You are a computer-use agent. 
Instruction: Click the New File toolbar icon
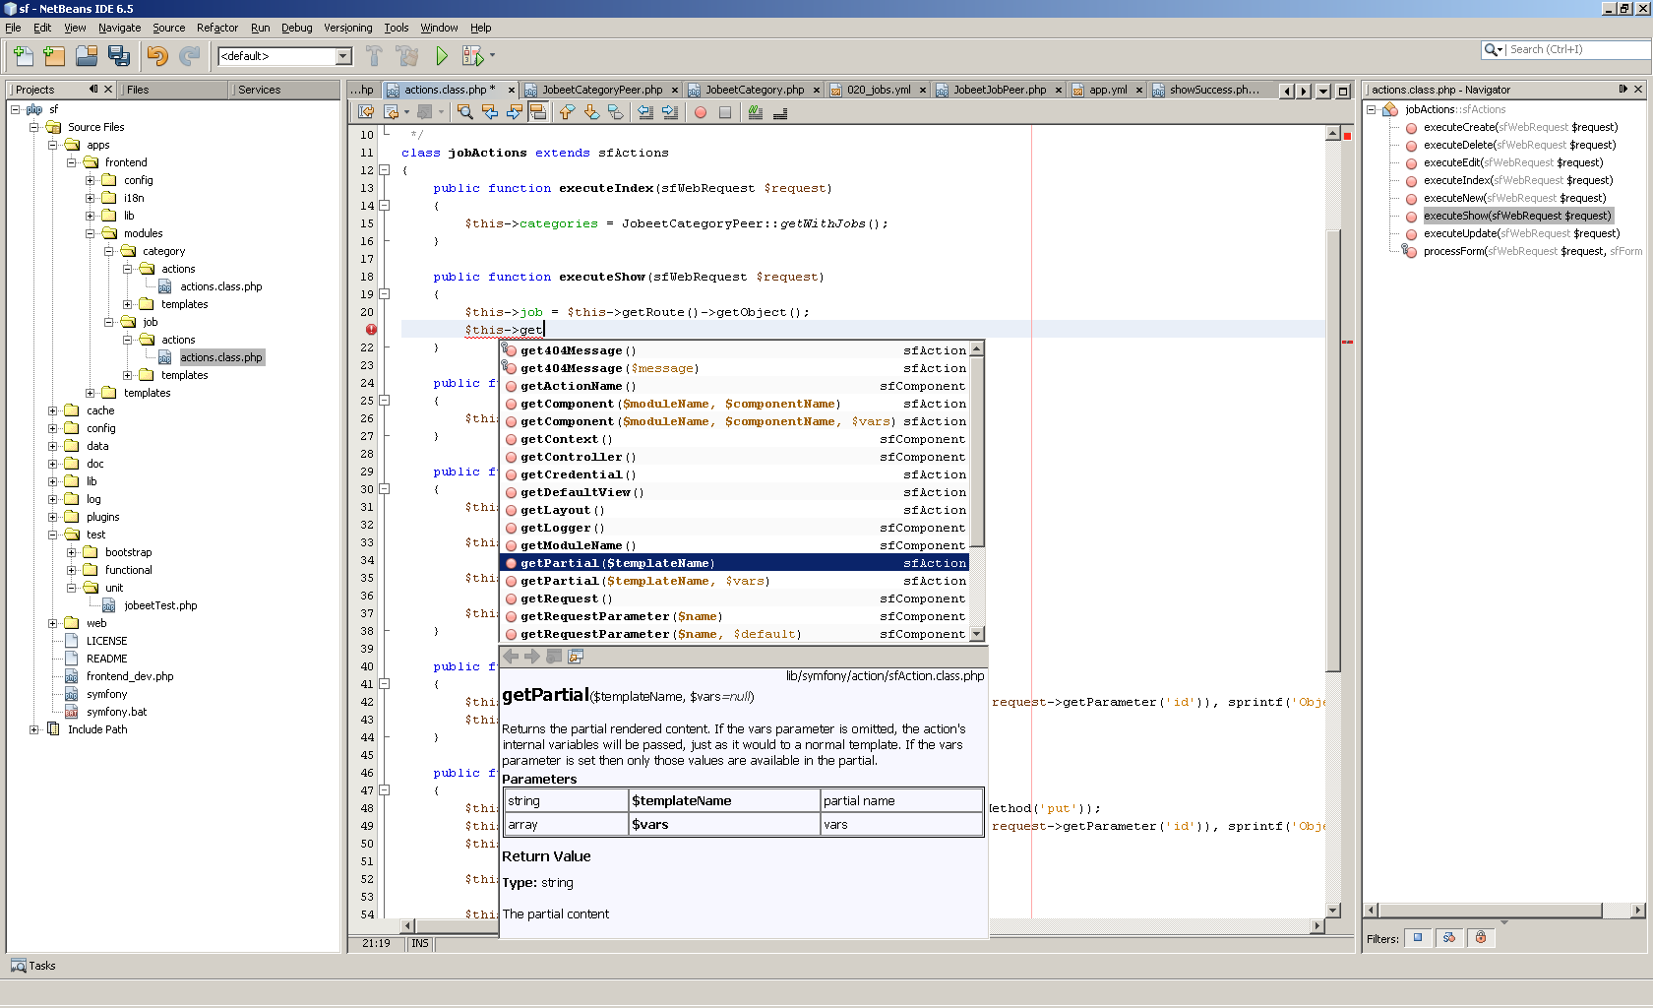pos(24,56)
